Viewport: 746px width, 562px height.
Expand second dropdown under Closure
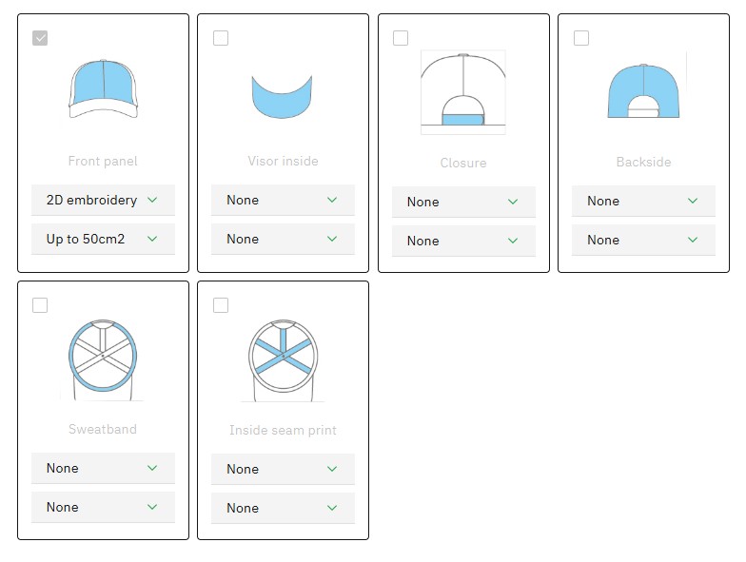pyautogui.click(x=463, y=242)
